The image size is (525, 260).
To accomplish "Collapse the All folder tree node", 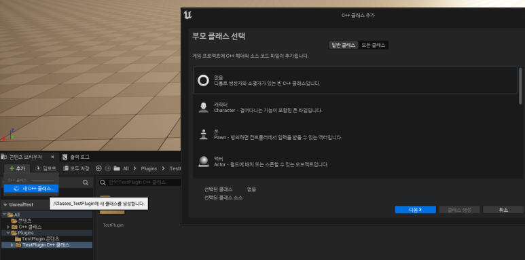I will (x=4, y=215).
